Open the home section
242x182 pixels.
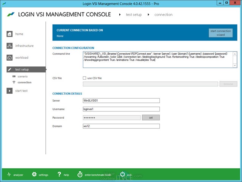[19, 34]
